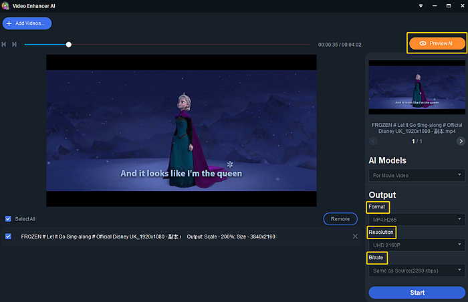Click the plus icon on Add Videos

pos(9,23)
